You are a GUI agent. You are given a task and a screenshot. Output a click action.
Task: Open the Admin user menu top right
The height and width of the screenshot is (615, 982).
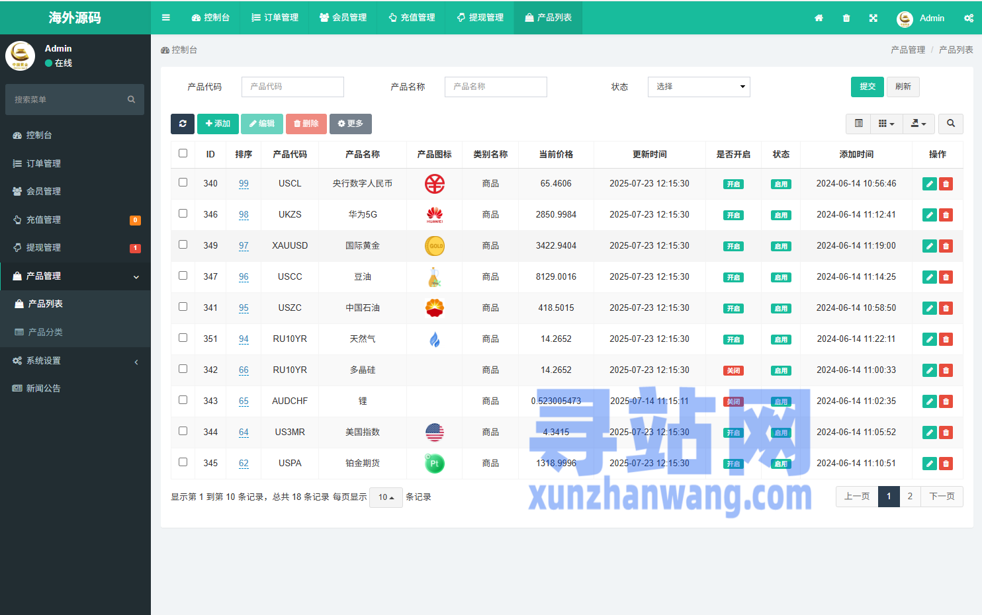(x=920, y=18)
